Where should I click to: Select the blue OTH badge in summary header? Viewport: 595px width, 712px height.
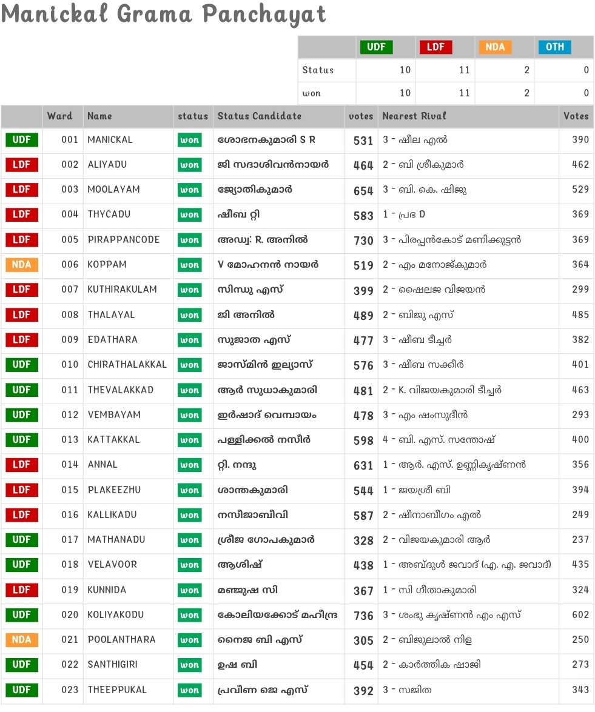[x=554, y=47]
